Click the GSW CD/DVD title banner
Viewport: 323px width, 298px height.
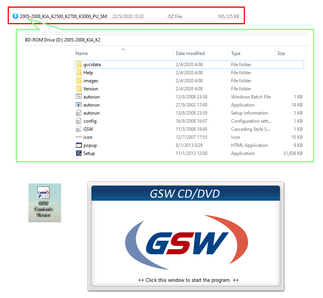coord(186,193)
